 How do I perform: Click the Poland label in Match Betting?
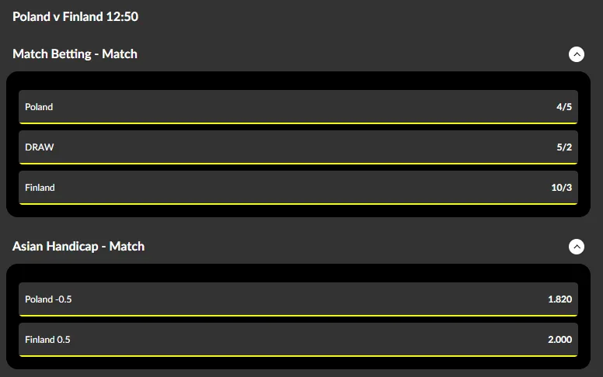coord(39,107)
